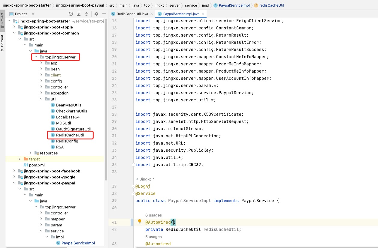
Task: Close the PaypalServiceImpl.java editor tab
Action: click(203, 14)
